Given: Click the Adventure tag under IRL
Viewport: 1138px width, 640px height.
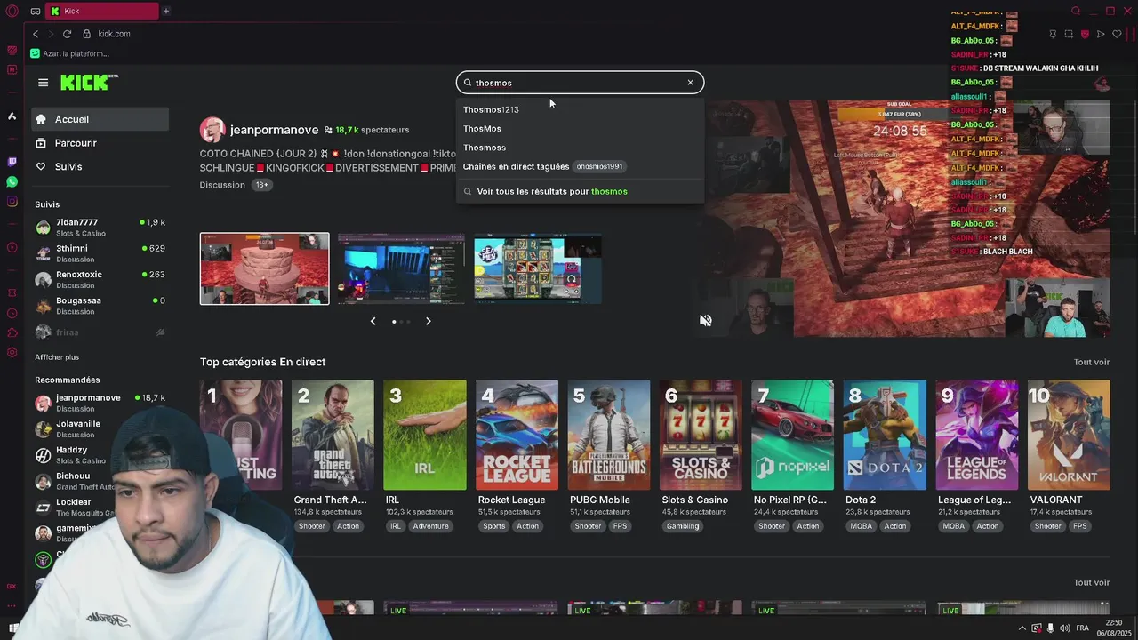Looking at the screenshot, I should click(x=430, y=526).
